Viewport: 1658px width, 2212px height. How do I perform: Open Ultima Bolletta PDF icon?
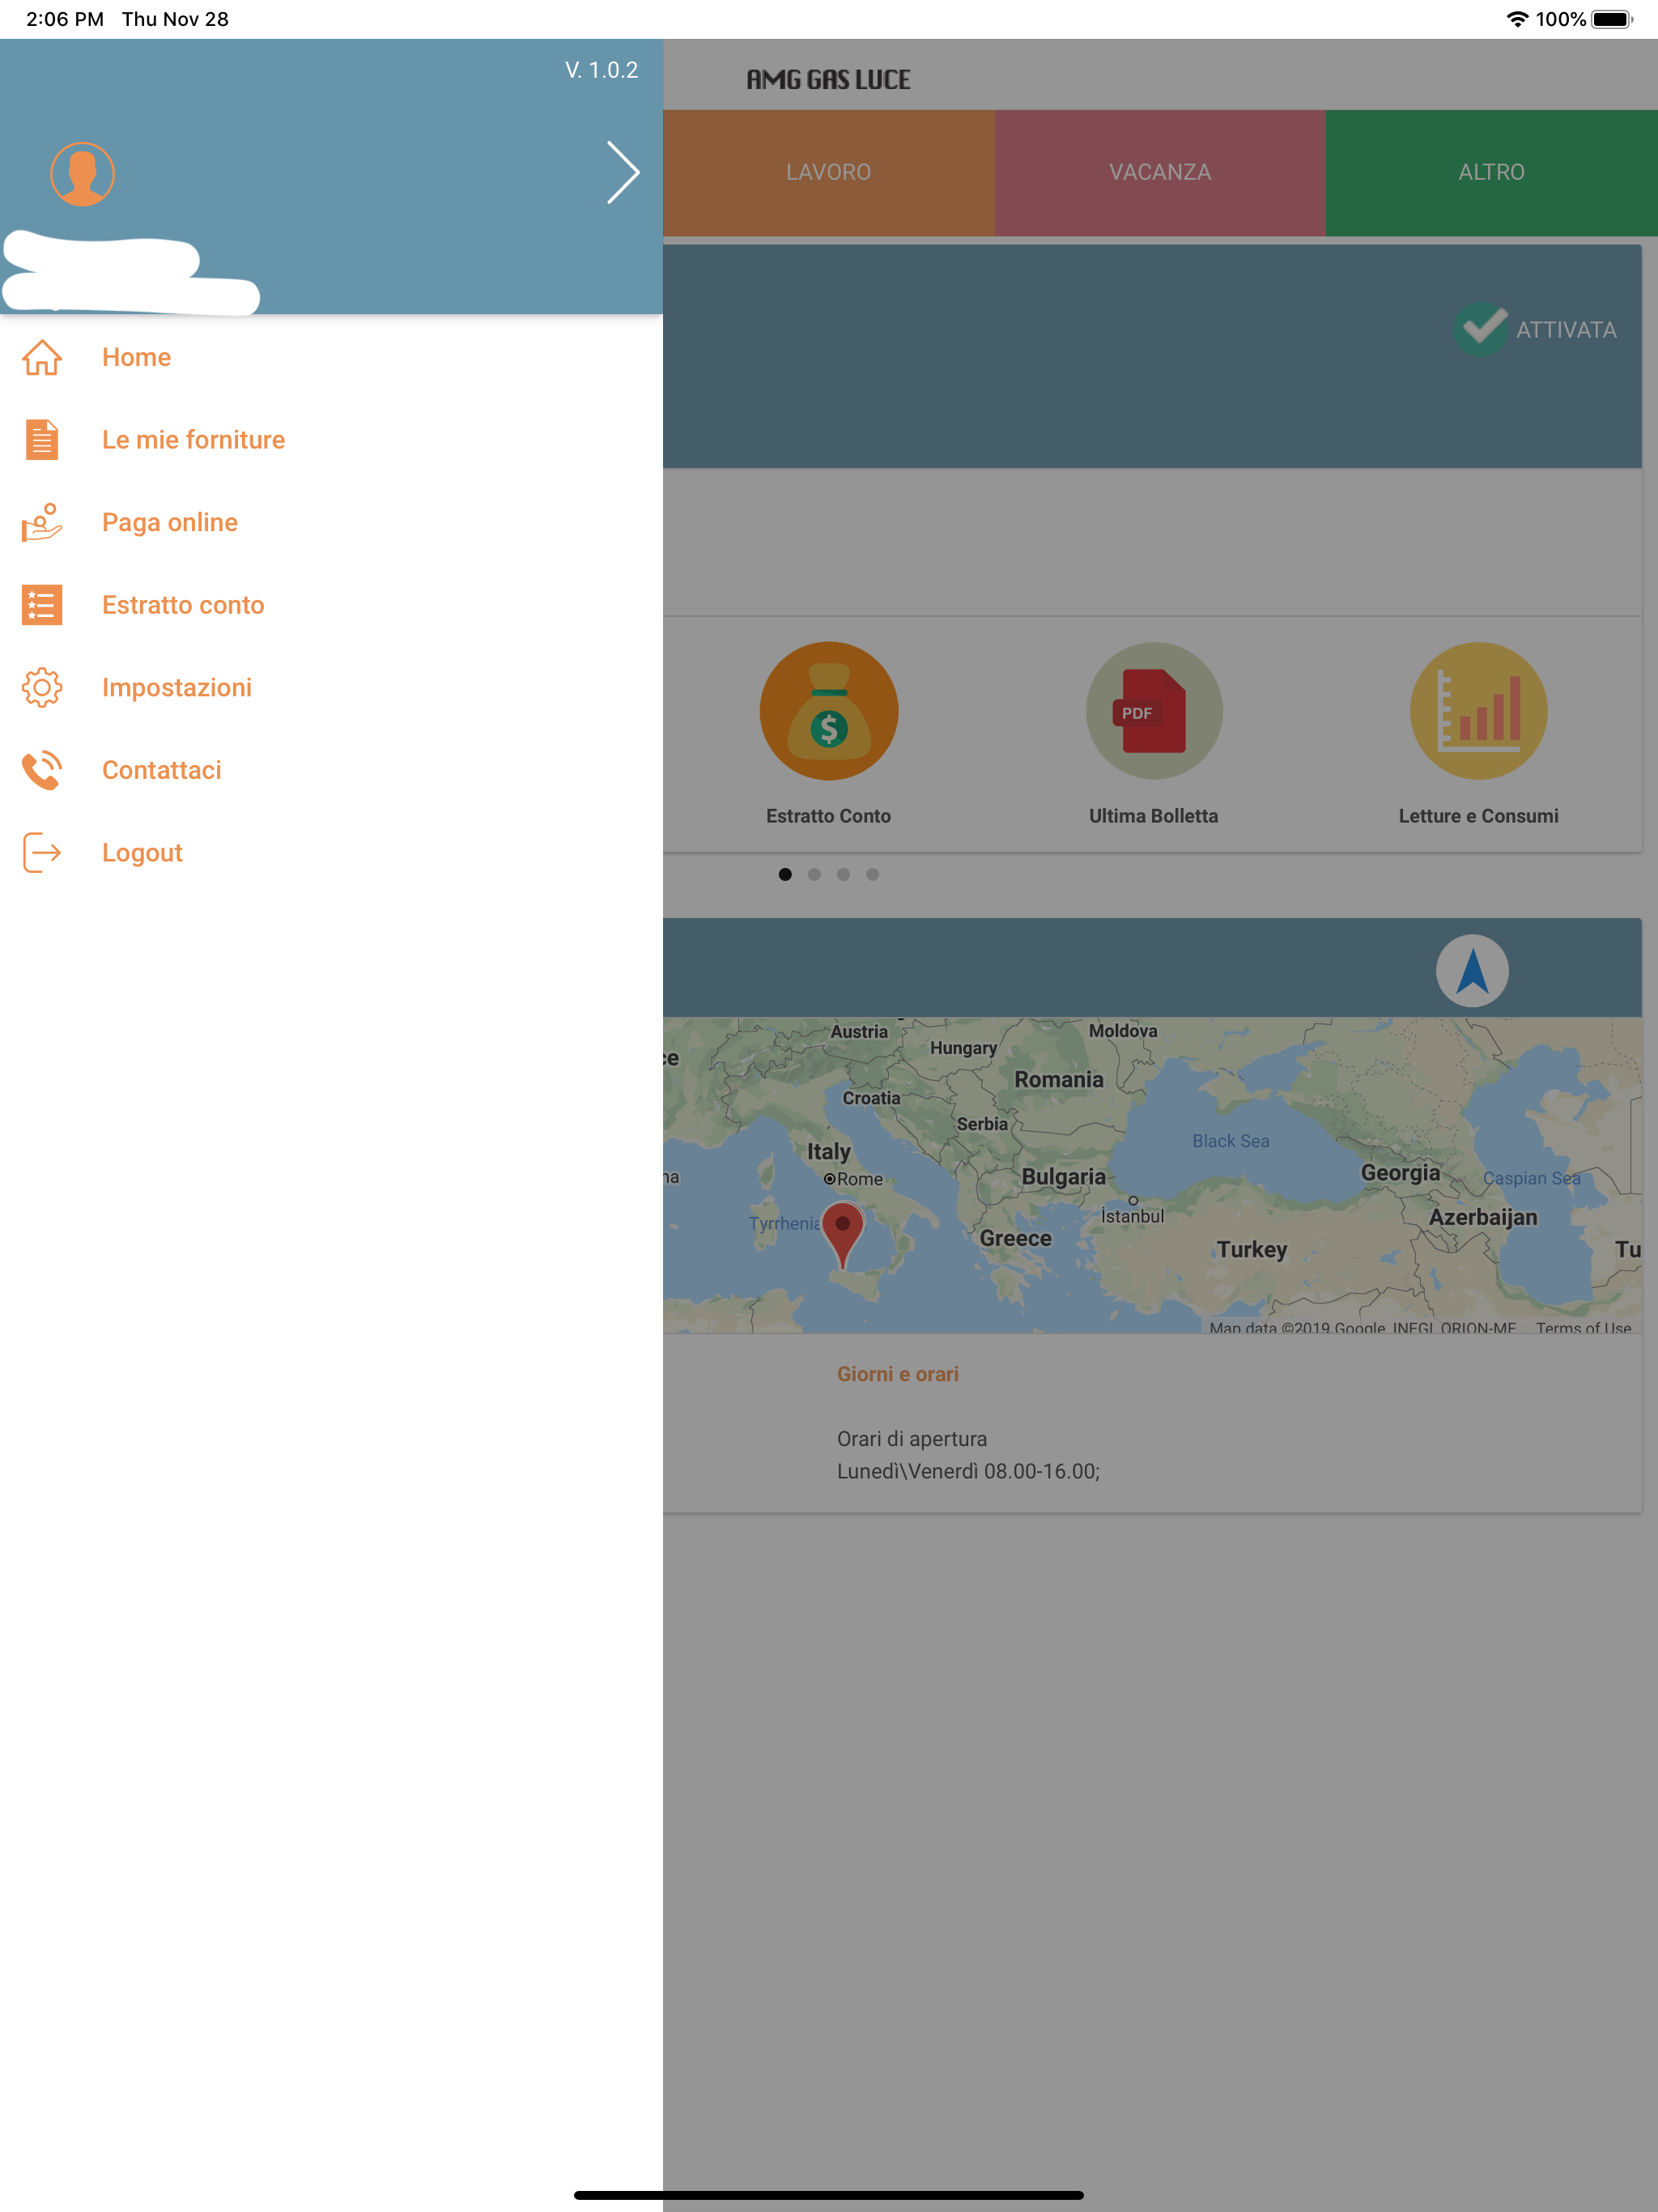[x=1154, y=711]
